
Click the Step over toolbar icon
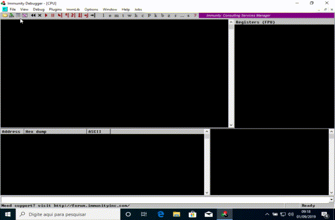click(66, 16)
